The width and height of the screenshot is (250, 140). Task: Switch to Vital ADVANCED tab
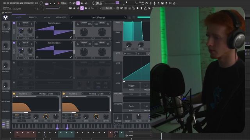point(61,17)
